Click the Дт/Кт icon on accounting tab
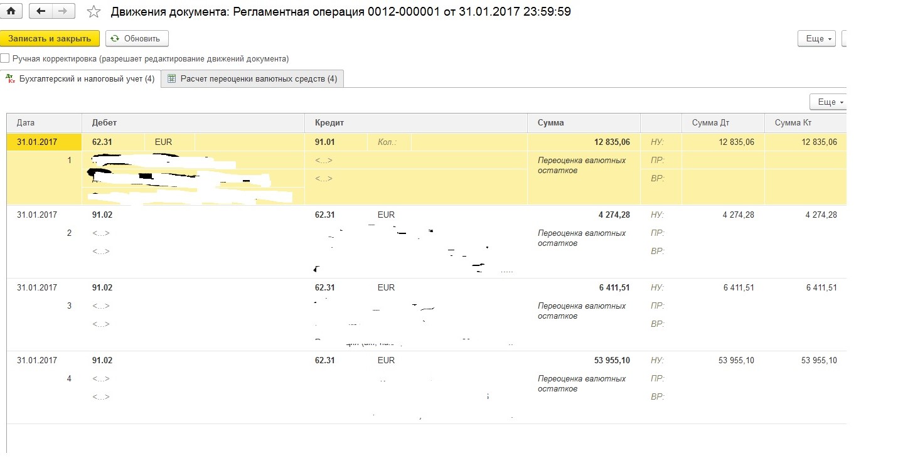This screenshot has height=468, width=903. pyautogui.click(x=10, y=78)
